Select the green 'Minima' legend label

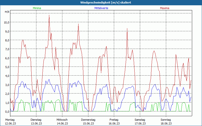(x=37, y=8)
